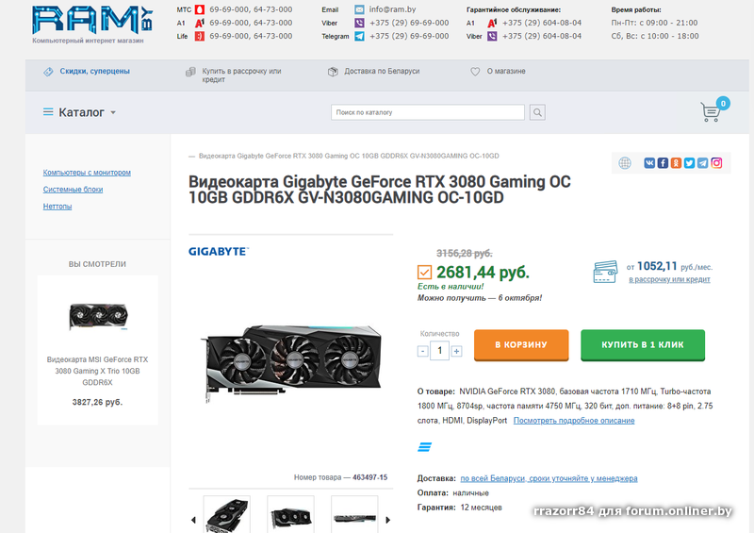Click the Telegram paper-plane icon in header
This screenshot has height=533, width=754.
pyautogui.click(x=359, y=36)
